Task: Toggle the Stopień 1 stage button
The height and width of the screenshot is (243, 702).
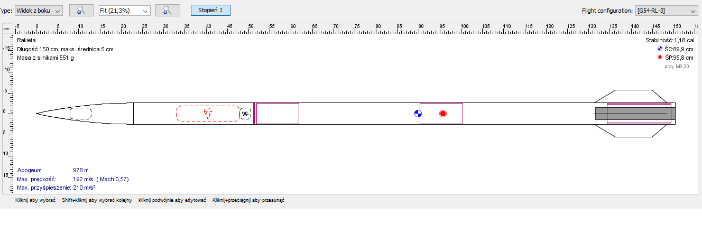Action: tap(210, 10)
